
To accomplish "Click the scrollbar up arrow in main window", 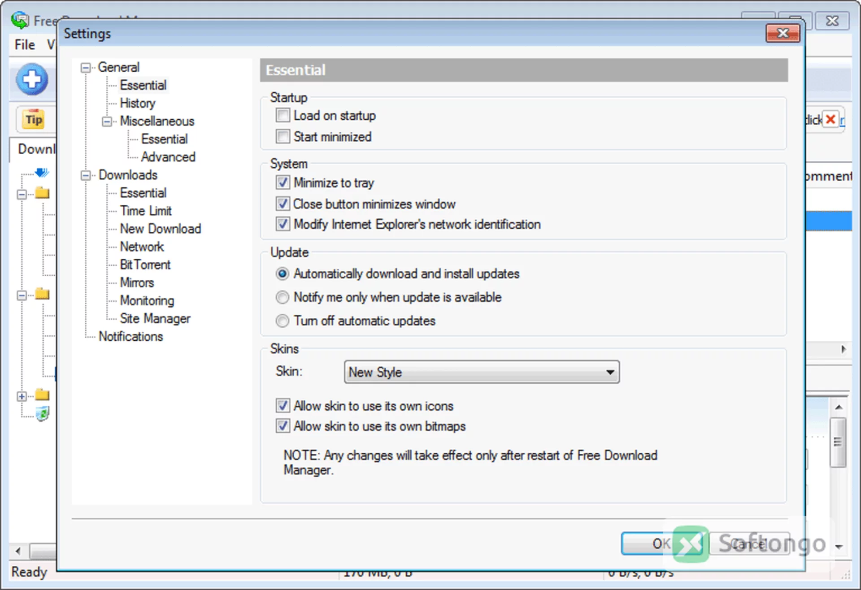I will click(839, 407).
